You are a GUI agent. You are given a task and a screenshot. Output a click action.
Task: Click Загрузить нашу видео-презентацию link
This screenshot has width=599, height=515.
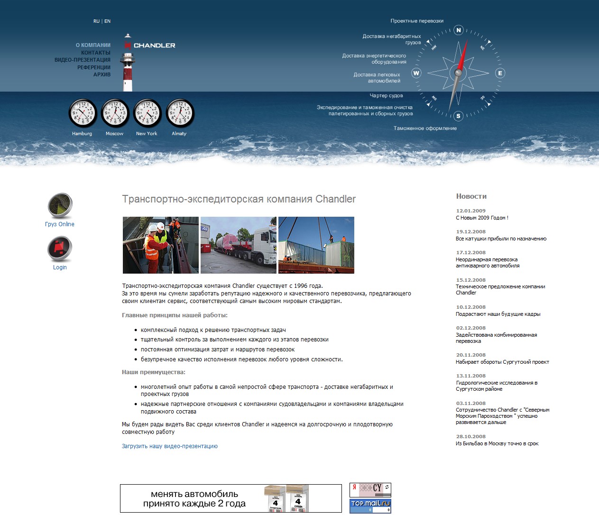pos(170,446)
